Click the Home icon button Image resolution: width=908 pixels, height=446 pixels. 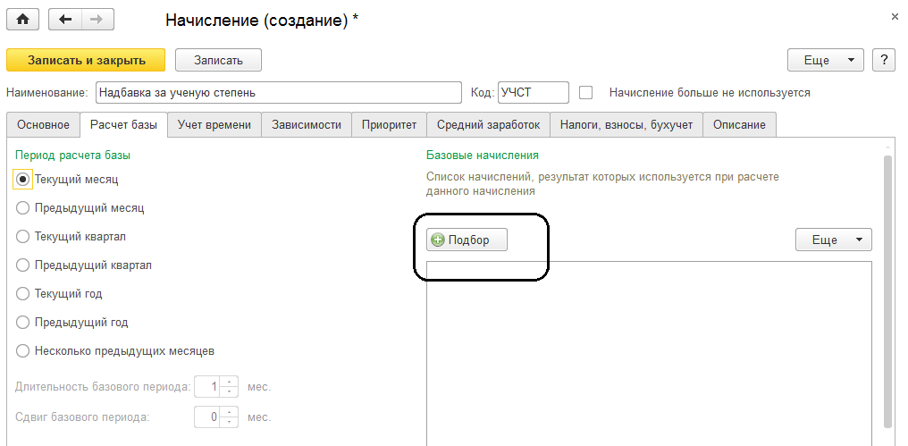(x=23, y=19)
